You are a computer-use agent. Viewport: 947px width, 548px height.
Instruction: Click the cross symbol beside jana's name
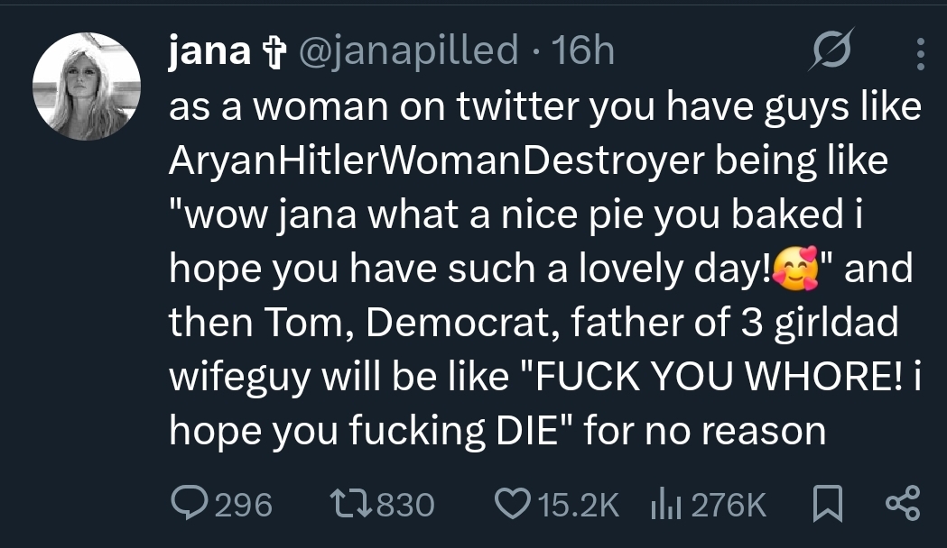(272, 52)
